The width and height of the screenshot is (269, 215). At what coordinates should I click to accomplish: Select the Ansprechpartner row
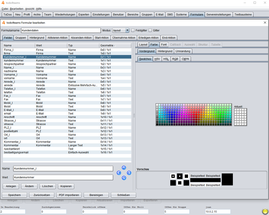[67, 64]
